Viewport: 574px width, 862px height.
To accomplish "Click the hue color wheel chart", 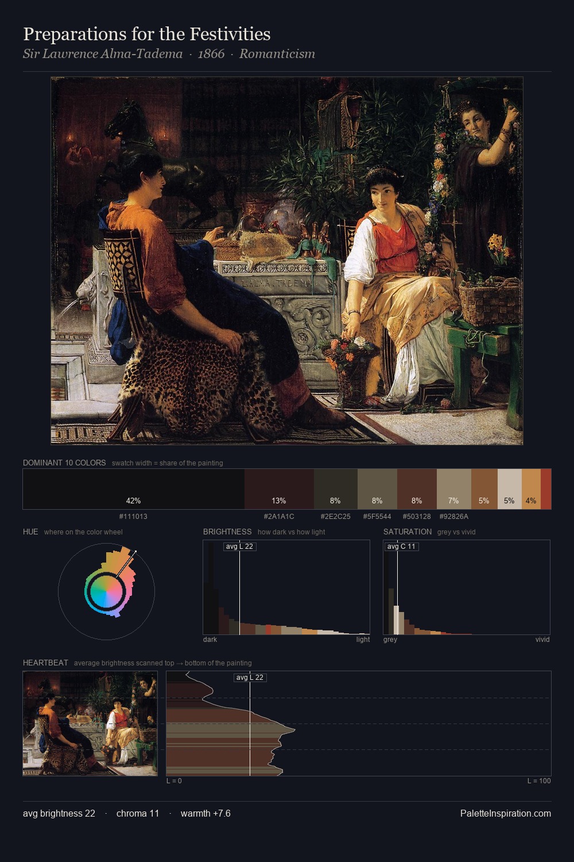I will [x=106, y=591].
